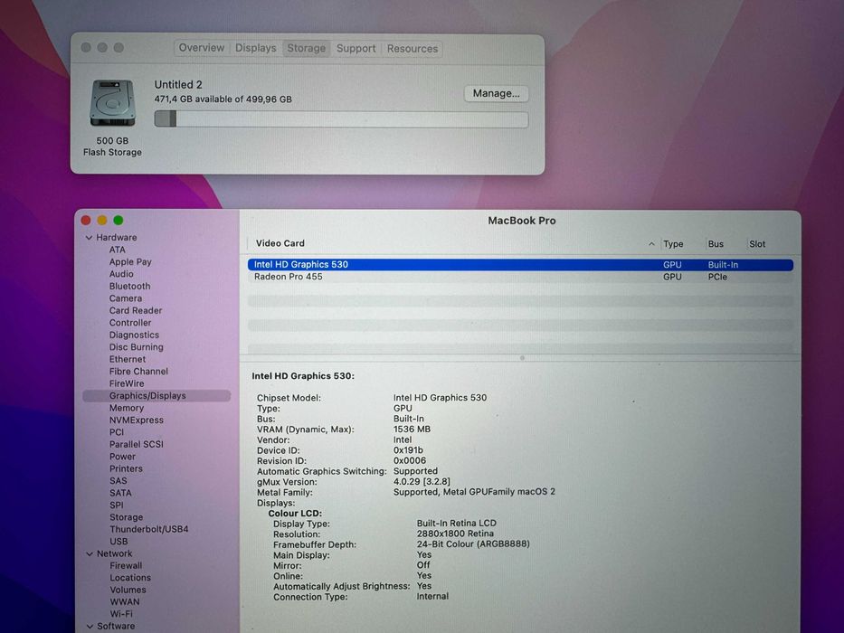Switch to the Resources tab
844x633 pixels.
pyautogui.click(x=413, y=49)
